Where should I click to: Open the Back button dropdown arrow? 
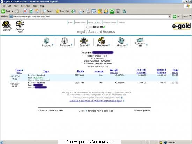(12, 11)
